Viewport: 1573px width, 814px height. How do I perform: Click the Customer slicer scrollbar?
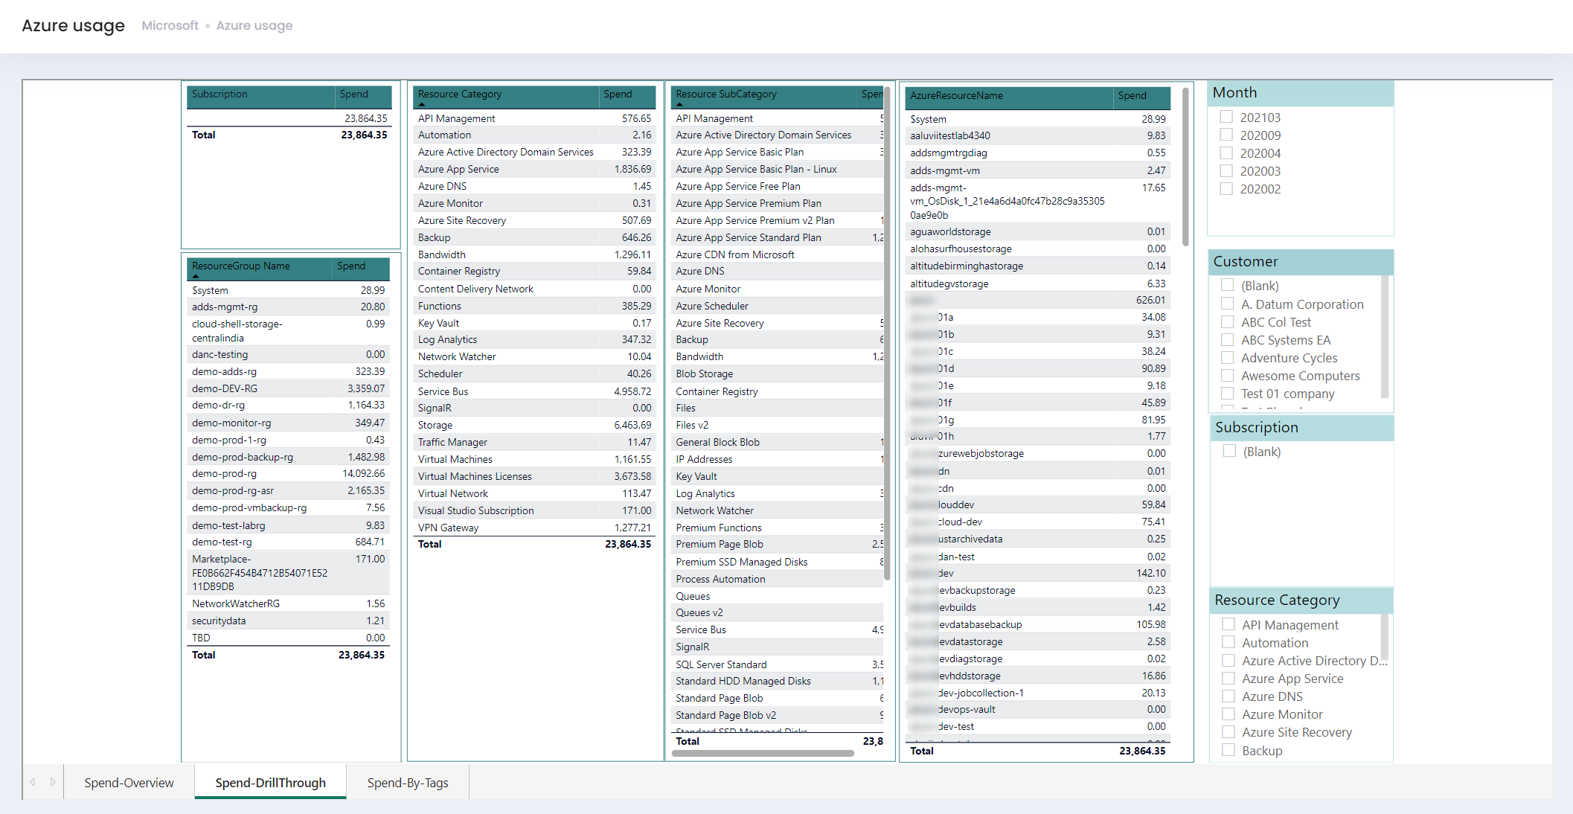[x=1385, y=338]
